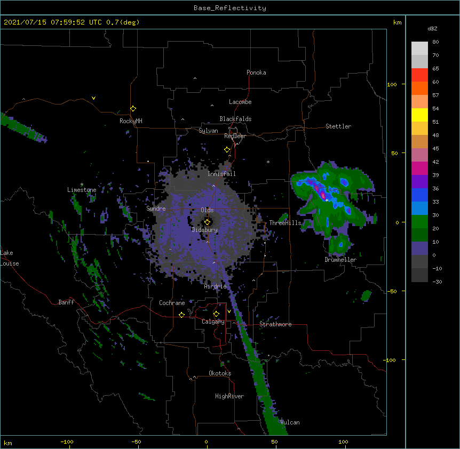The image size is (460, 449).
Task: Select the blue 33–36 dBZ legend swatch
Action: point(419,195)
